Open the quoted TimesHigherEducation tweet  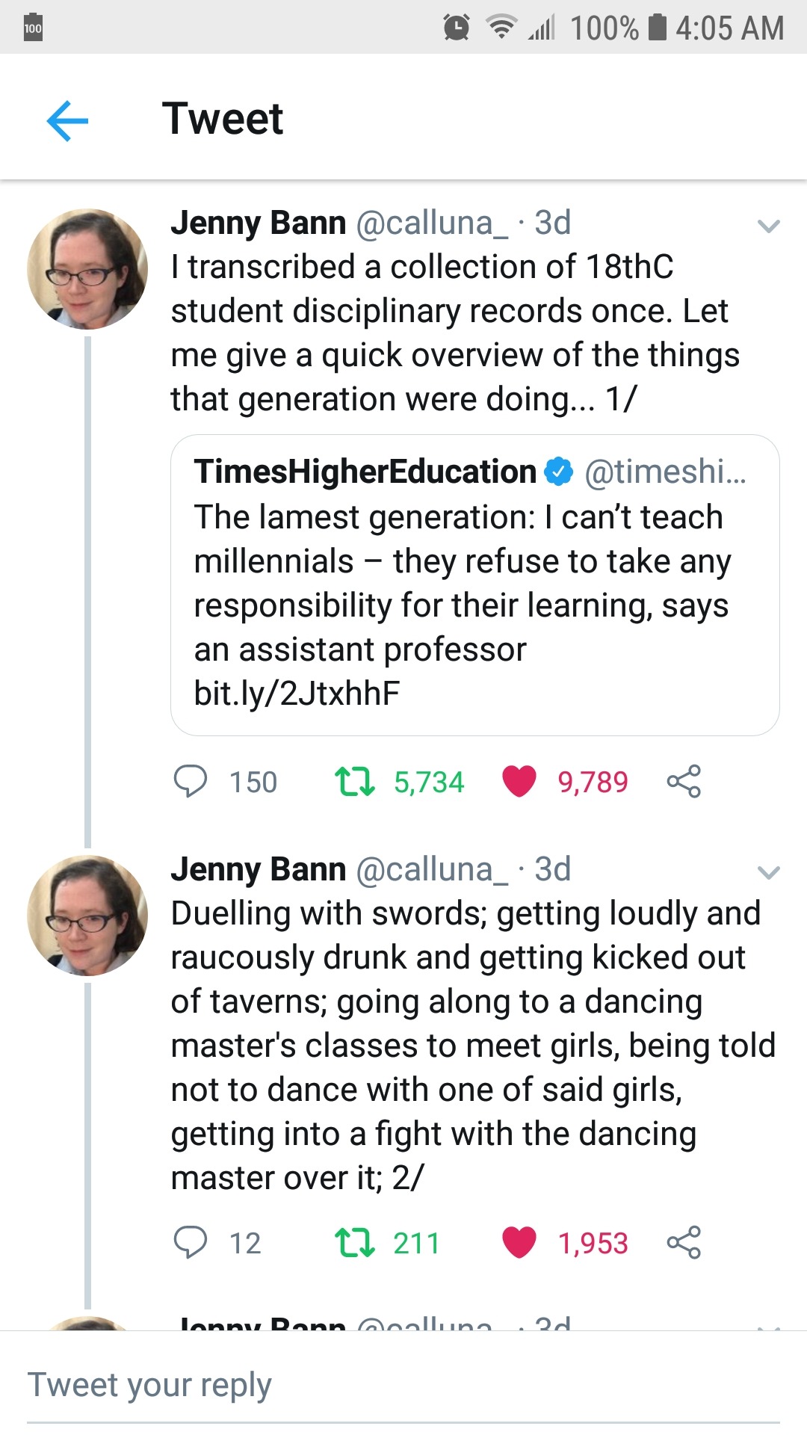tap(475, 583)
